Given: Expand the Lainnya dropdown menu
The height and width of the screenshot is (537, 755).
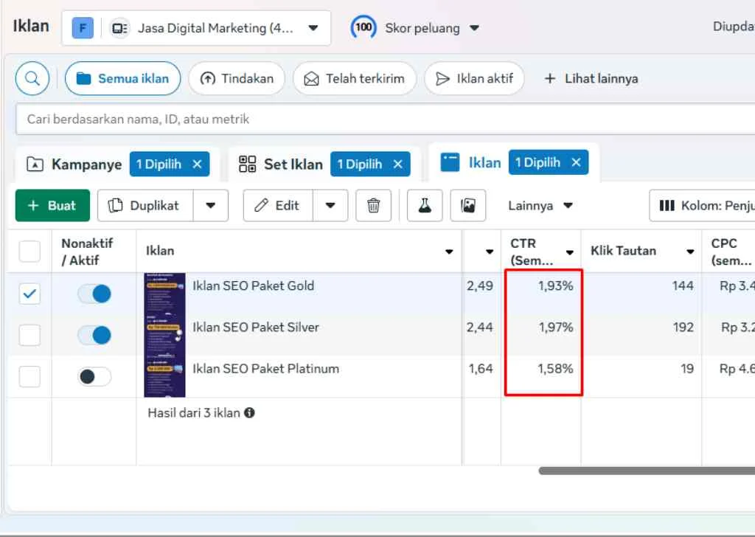Looking at the screenshot, I should pyautogui.click(x=540, y=206).
